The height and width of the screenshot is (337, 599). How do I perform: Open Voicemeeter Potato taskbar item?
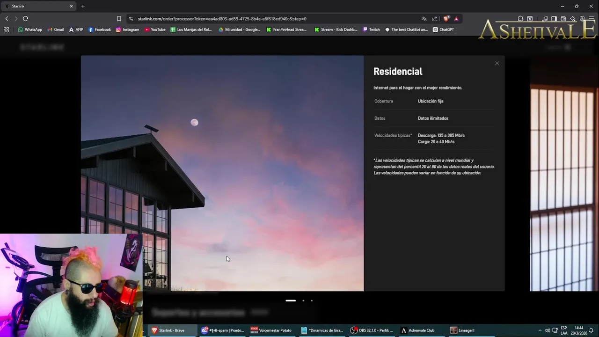271,330
